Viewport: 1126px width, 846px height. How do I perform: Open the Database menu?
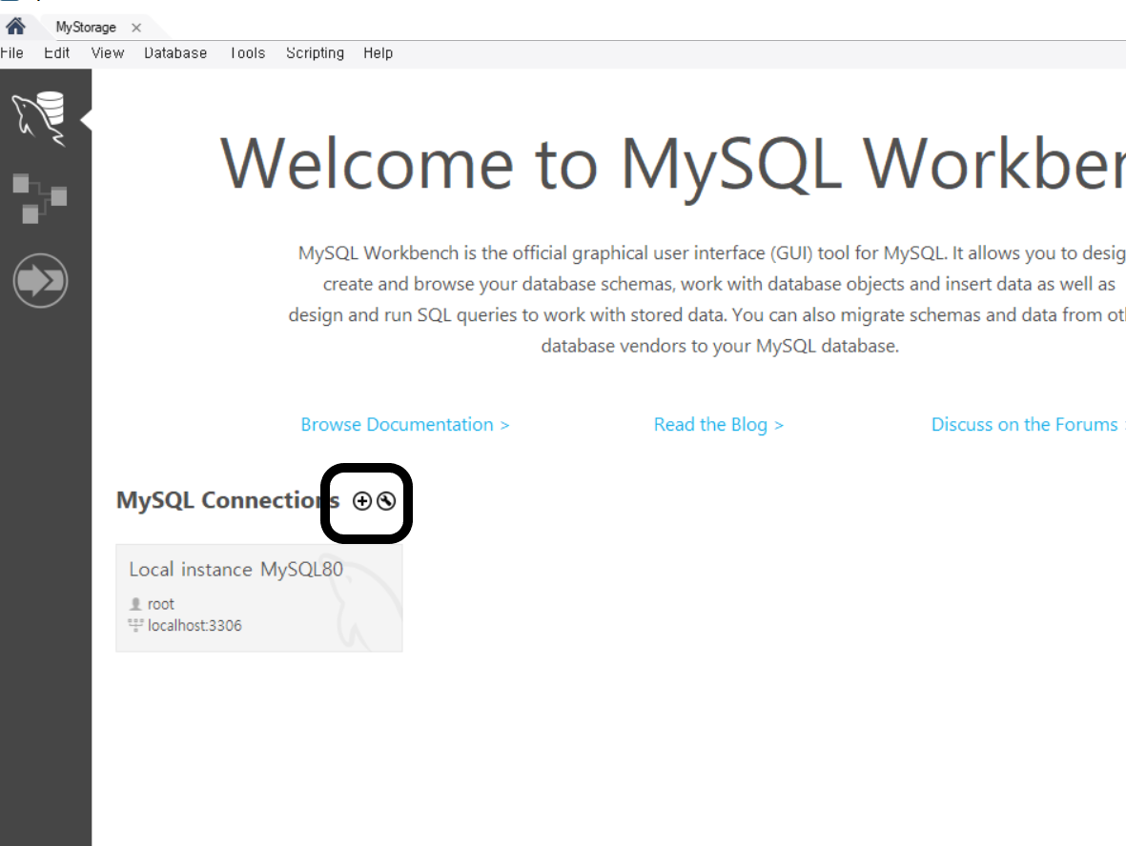(x=175, y=53)
